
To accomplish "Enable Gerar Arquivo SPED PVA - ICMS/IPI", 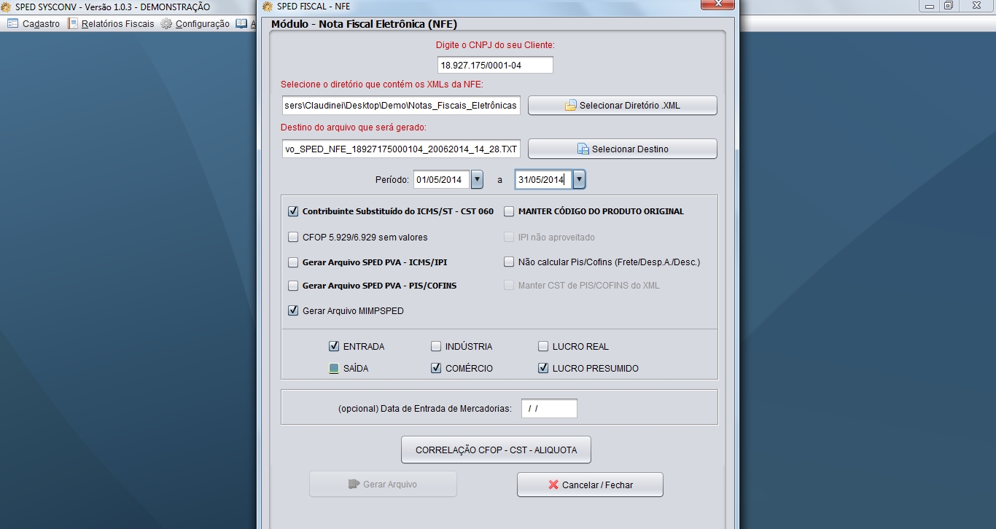I will [293, 262].
